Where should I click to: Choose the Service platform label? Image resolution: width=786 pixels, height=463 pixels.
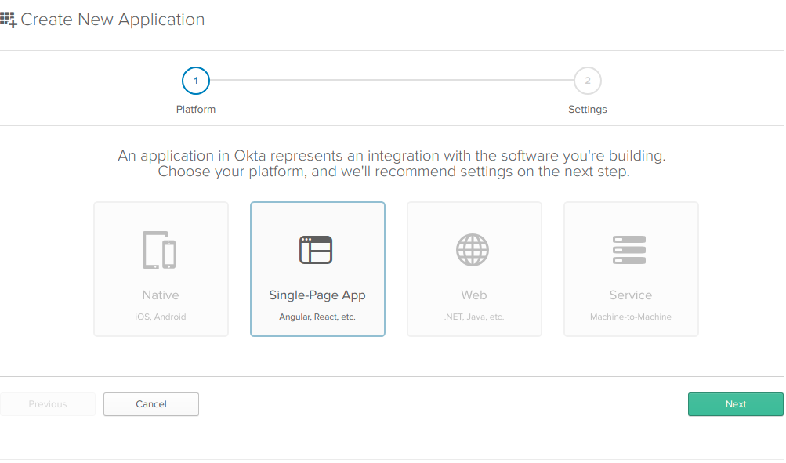click(x=630, y=295)
